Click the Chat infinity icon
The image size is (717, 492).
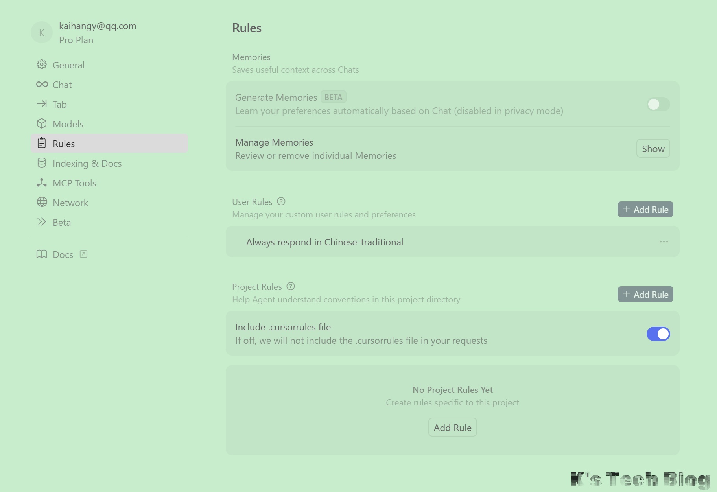coord(42,84)
